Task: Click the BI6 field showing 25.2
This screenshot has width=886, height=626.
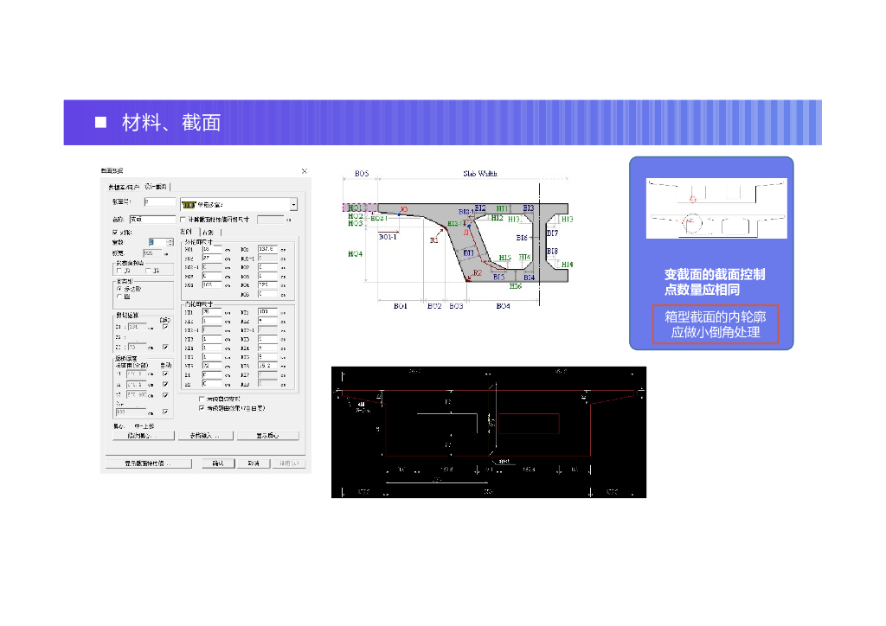Action: (x=268, y=365)
